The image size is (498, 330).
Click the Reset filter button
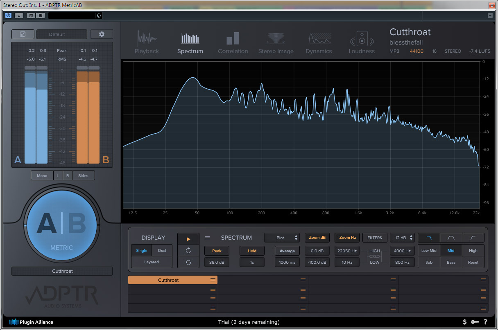coord(473,262)
